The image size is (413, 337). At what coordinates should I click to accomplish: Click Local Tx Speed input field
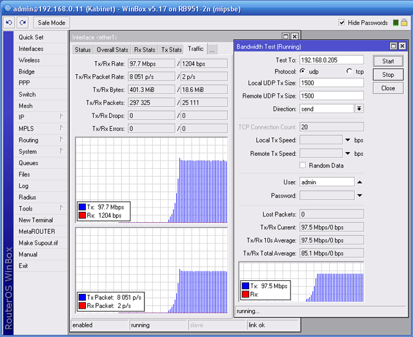(321, 140)
